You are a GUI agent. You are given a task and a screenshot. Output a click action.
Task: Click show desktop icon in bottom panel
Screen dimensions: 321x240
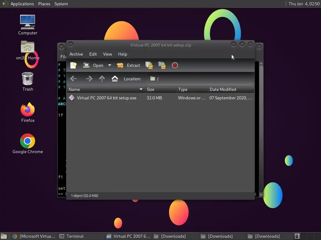(x=4, y=236)
